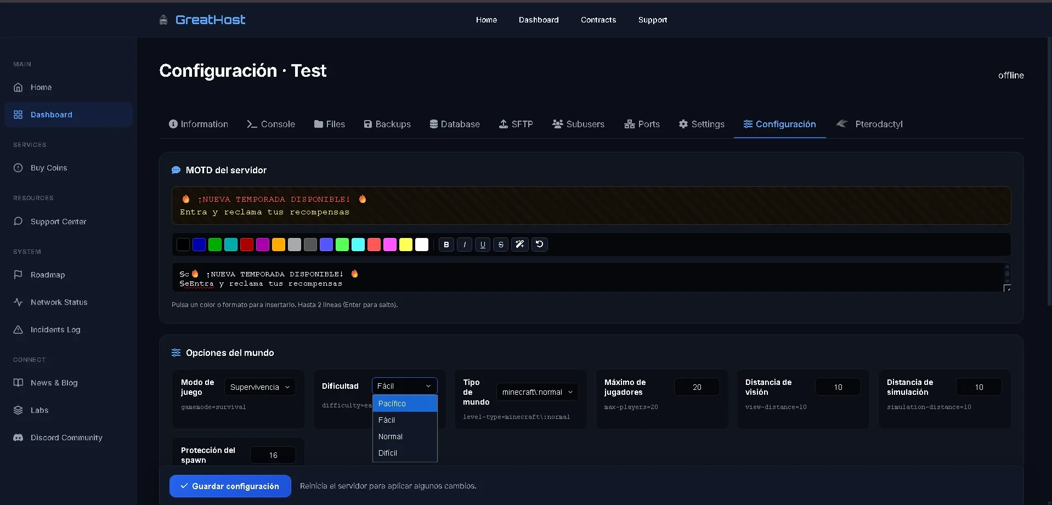
Task: Click the Distancia de simulación field
Action: (x=979, y=387)
